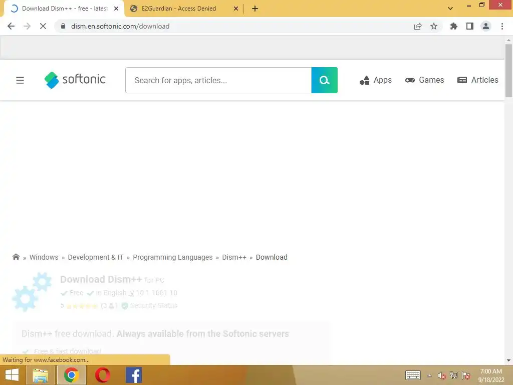Stop loading the page
The height and width of the screenshot is (385, 513).
(x=43, y=26)
